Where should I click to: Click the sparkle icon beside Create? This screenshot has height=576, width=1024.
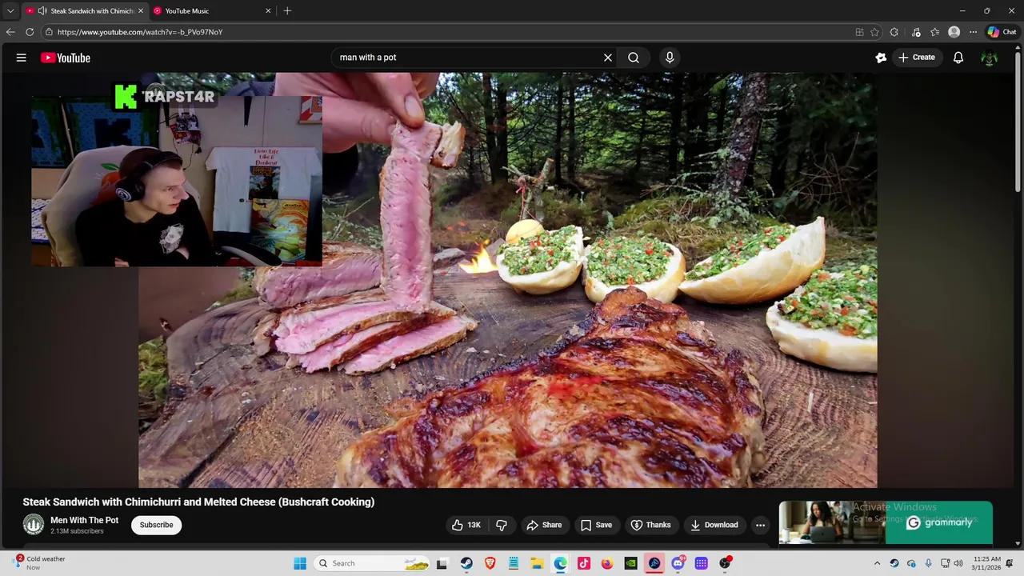(x=881, y=58)
